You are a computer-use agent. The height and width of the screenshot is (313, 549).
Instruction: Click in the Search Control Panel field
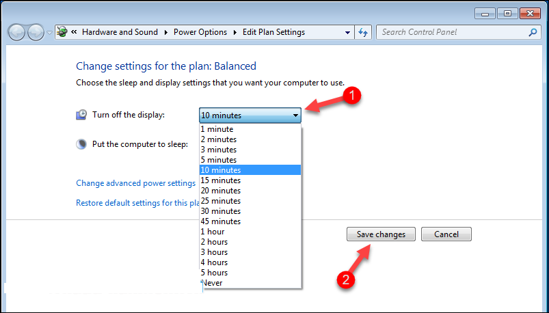pos(451,32)
